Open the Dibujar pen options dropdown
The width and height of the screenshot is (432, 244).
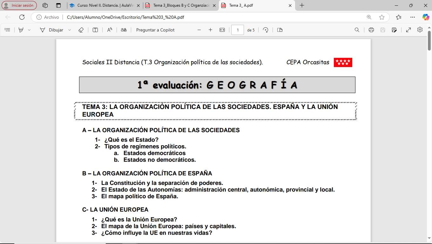point(70,30)
